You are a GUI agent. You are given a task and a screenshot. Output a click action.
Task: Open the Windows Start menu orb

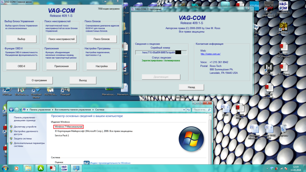[5, 168]
